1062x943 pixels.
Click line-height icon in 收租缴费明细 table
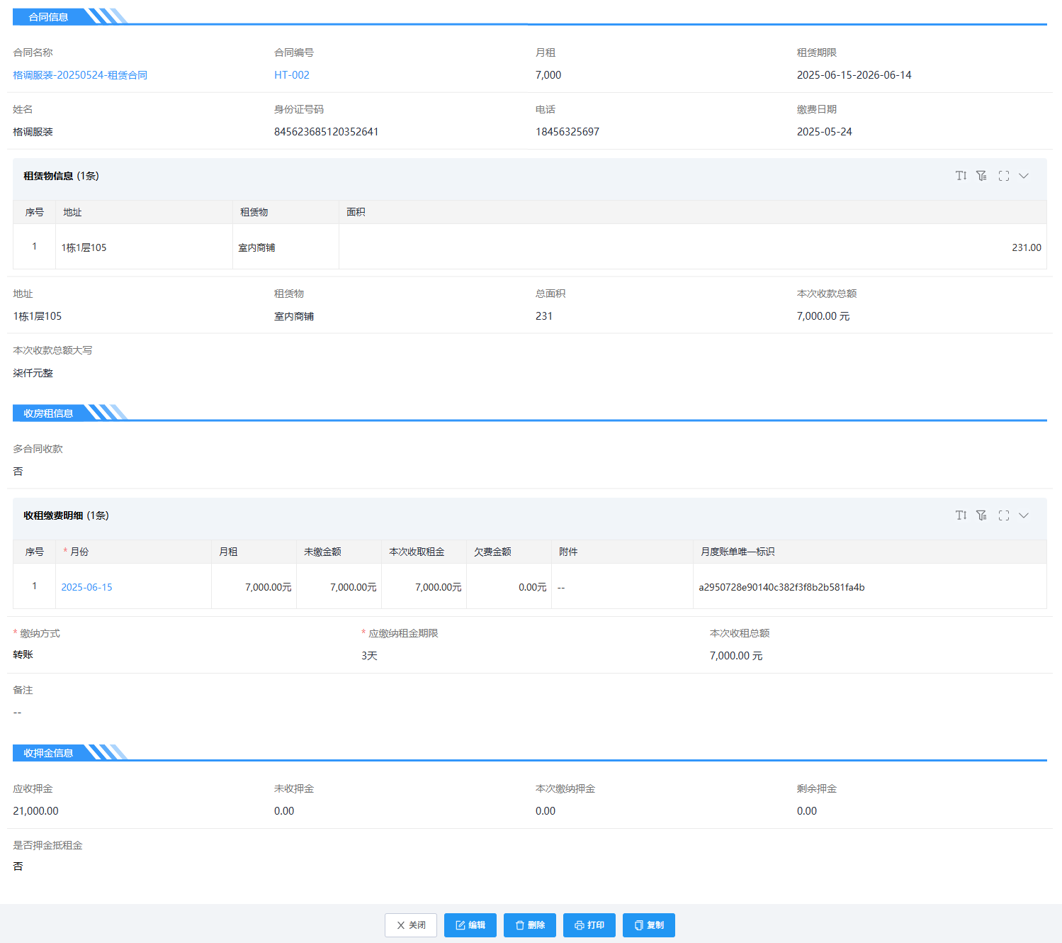click(961, 515)
